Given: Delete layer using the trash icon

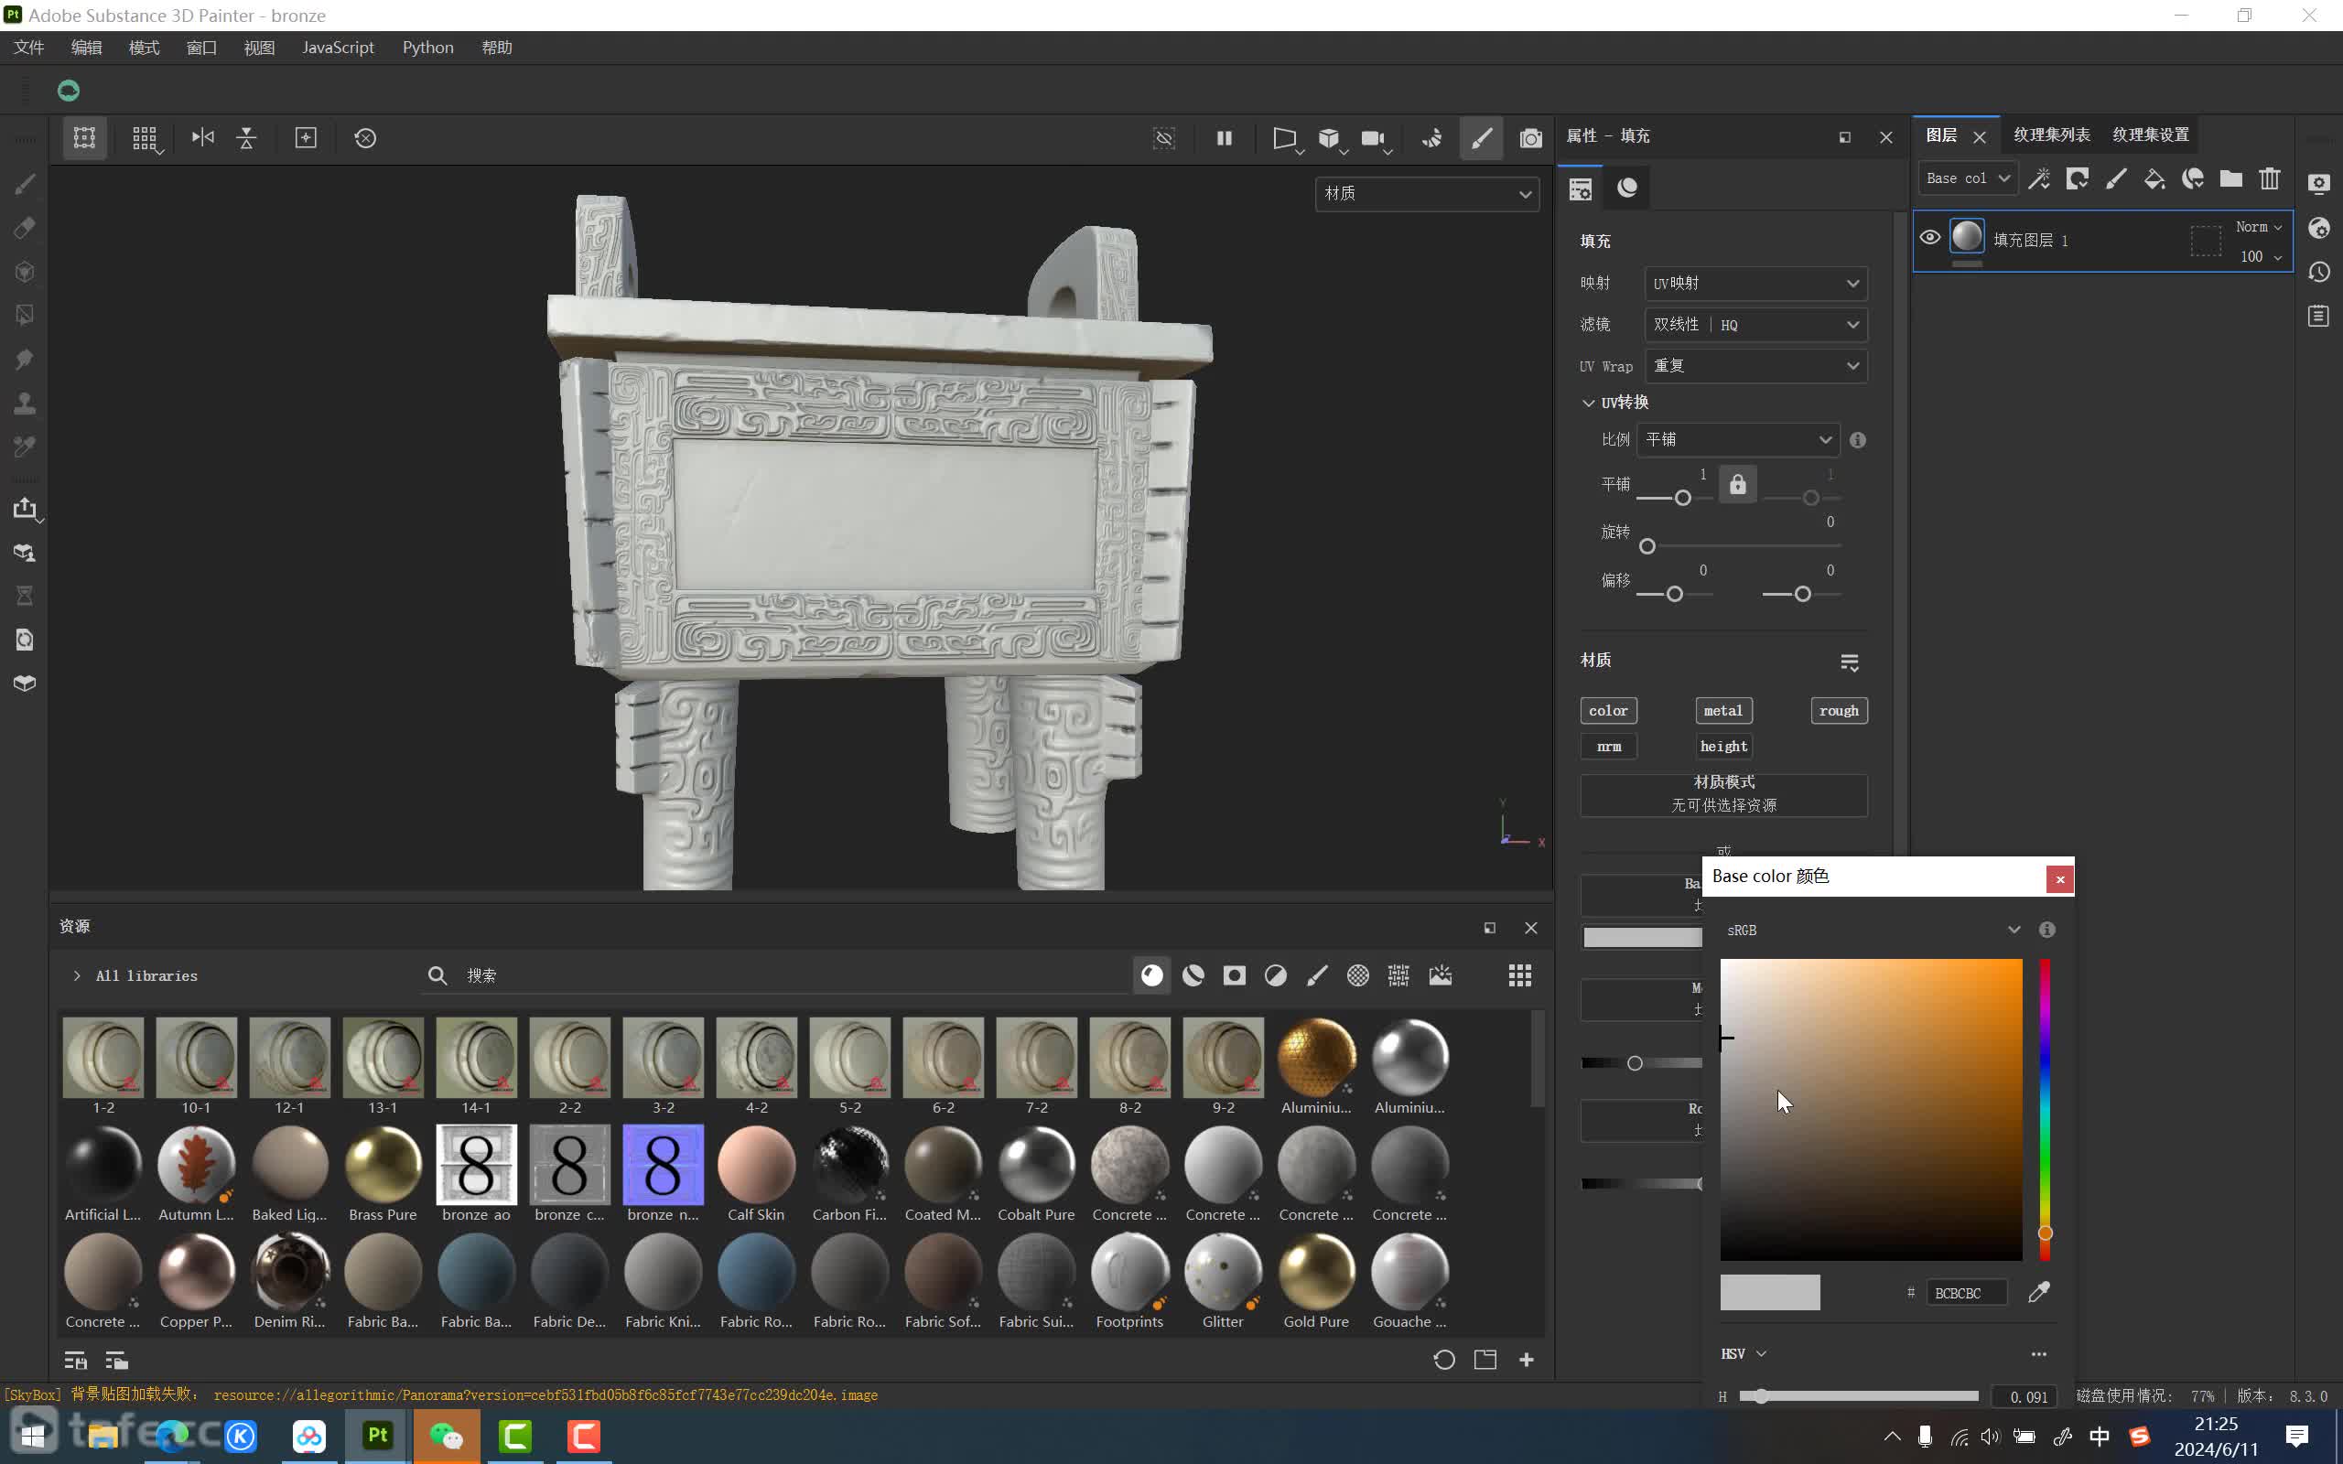Looking at the screenshot, I should click(2270, 178).
